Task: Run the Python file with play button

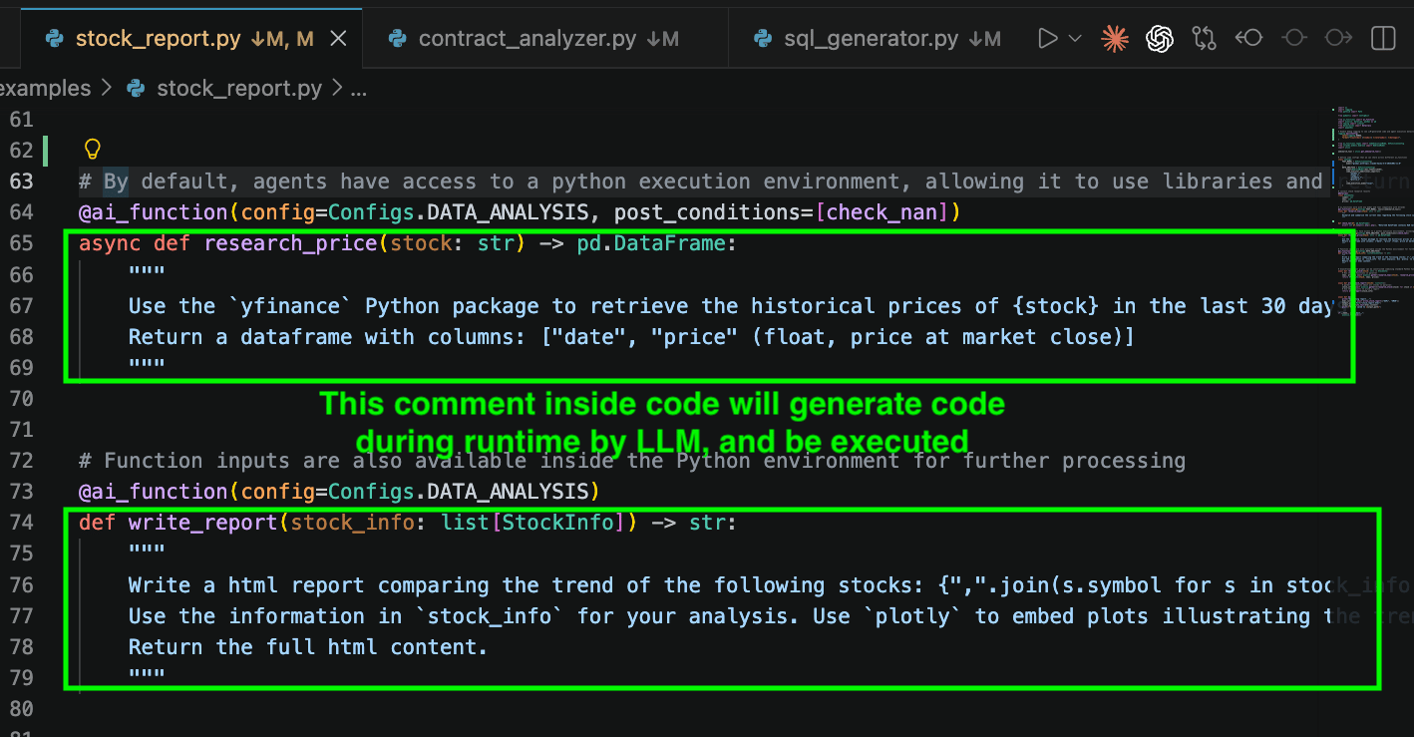Action: (x=1047, y=39)
